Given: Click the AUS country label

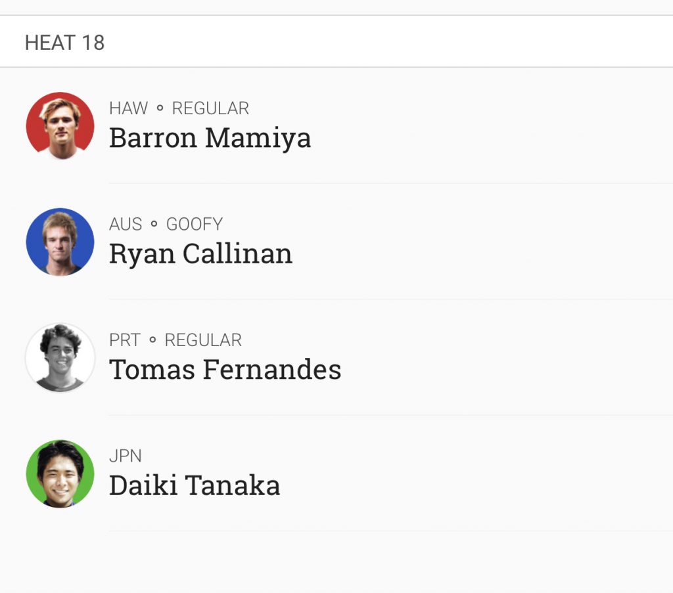Looking at the screenshot, I should [x=126, y=224].
